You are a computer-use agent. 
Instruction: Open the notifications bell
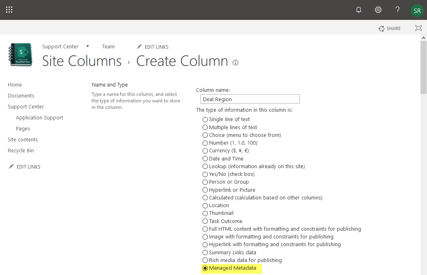[358, 9]
